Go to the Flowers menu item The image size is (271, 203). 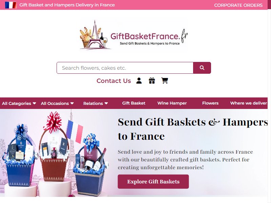pyautogui.click(x=210, y=103)
